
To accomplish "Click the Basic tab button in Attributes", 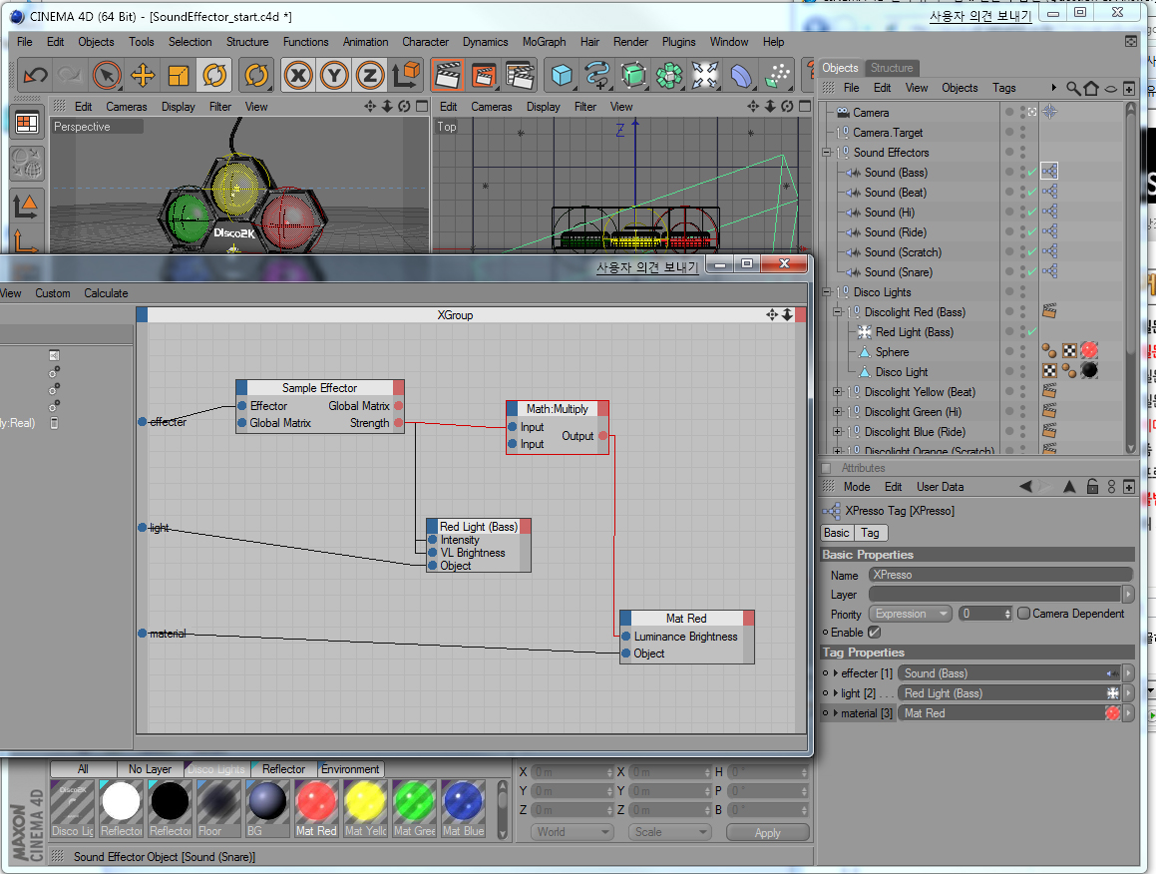I will click(x=837, y=533).
